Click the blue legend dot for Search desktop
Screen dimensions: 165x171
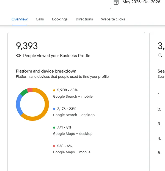click(54, 109)
